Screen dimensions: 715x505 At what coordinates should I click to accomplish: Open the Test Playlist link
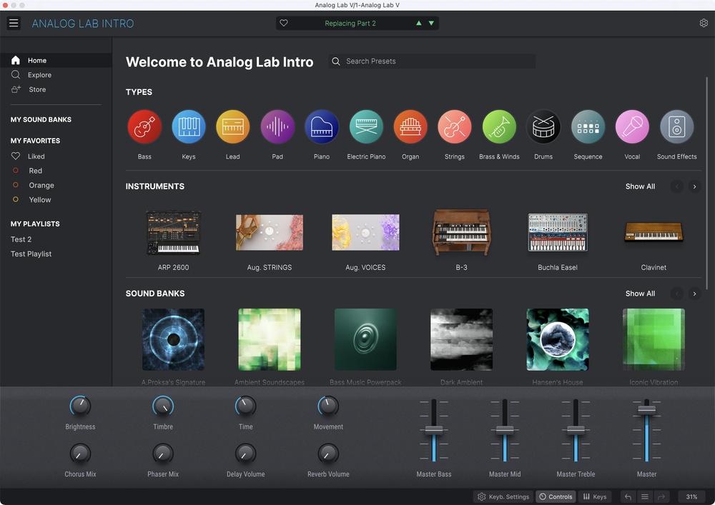tap(31, 254)
